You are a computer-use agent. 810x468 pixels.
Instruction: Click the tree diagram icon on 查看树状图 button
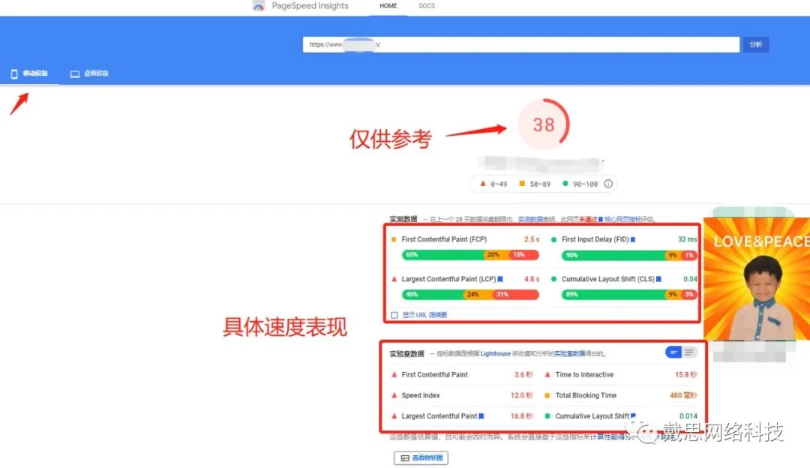(405, 457)
